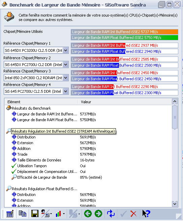Screen dimensions: 183x221
Task: Open the options table icon in toolbar
Action: (x=10, y=214)
